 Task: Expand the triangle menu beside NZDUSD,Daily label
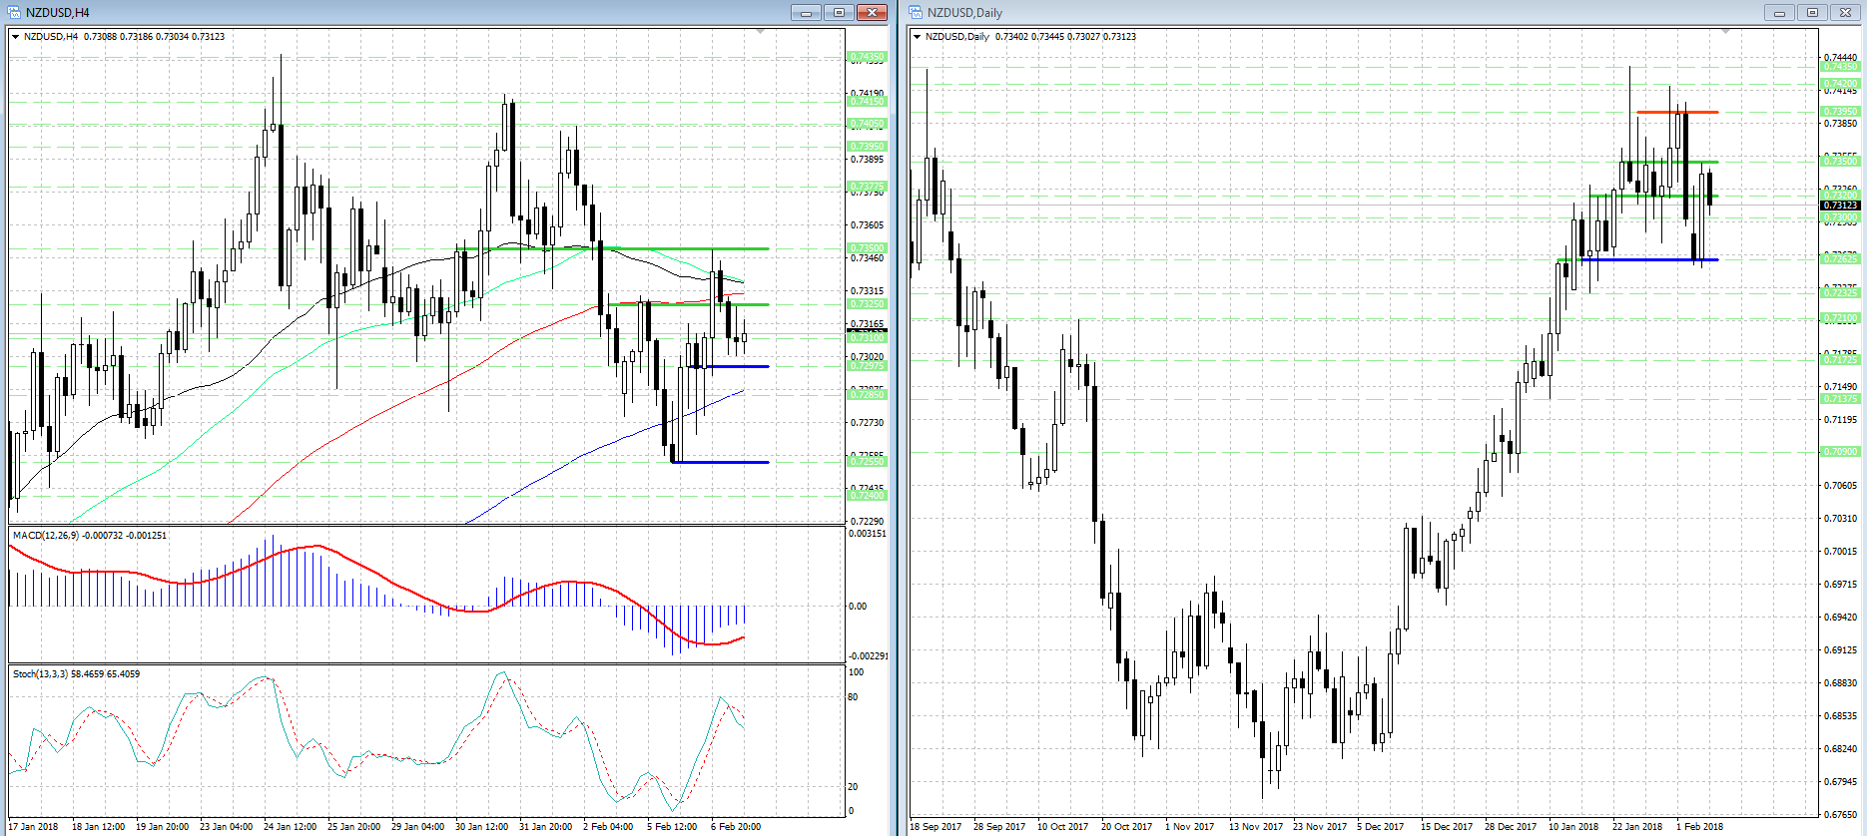918,37
